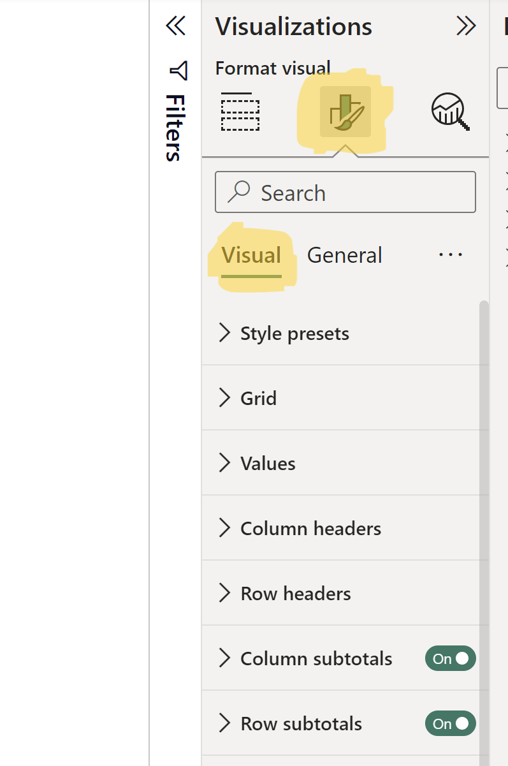
Task: Switch to the General tab
Action: pyautogui.click(x=344, y=255)
